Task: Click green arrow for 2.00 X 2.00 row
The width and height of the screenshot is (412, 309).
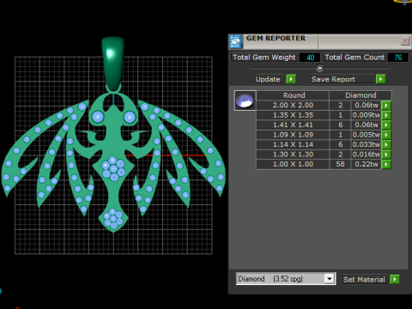Action: (x=386, y=106)
